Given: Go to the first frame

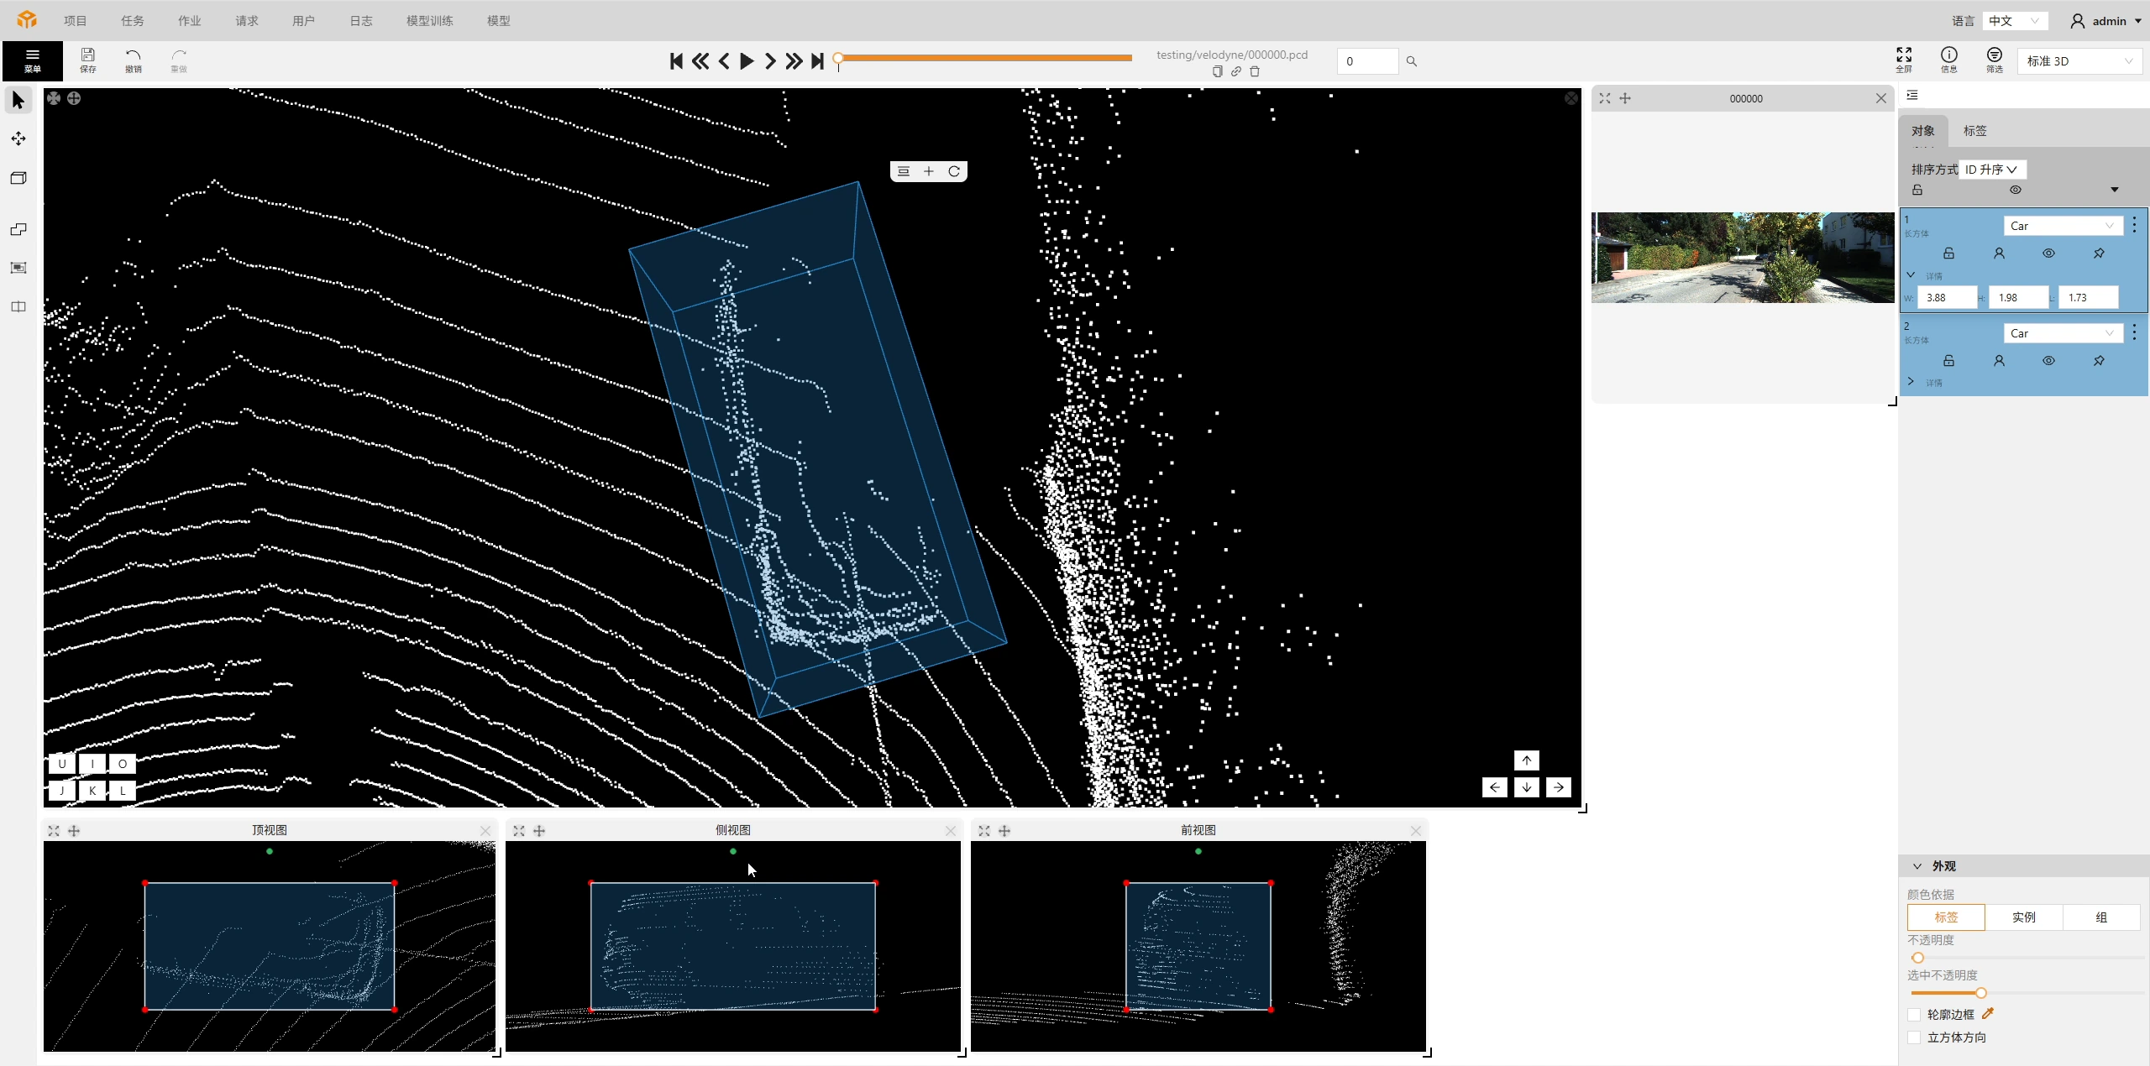Looking at the screenshot, I should pos(676,60).
